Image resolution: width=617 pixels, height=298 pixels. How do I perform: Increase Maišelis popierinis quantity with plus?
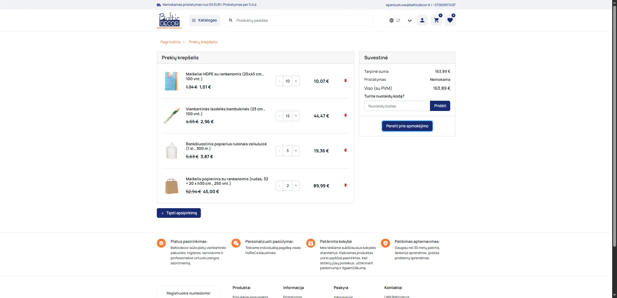click(296, 185)
